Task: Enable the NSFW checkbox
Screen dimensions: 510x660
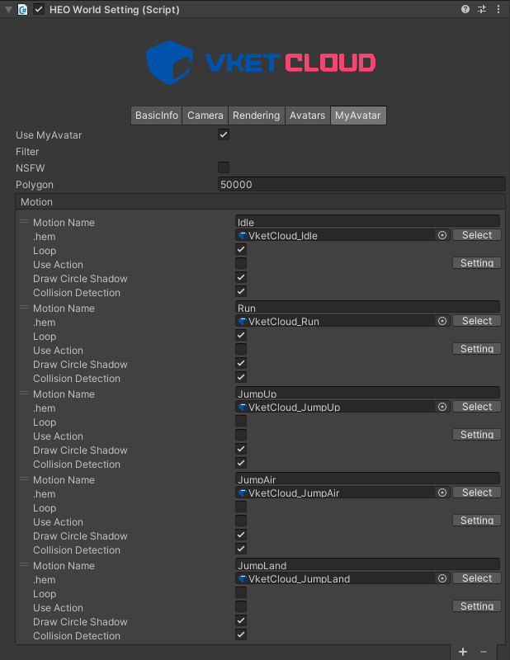Action: coord(224,167)
